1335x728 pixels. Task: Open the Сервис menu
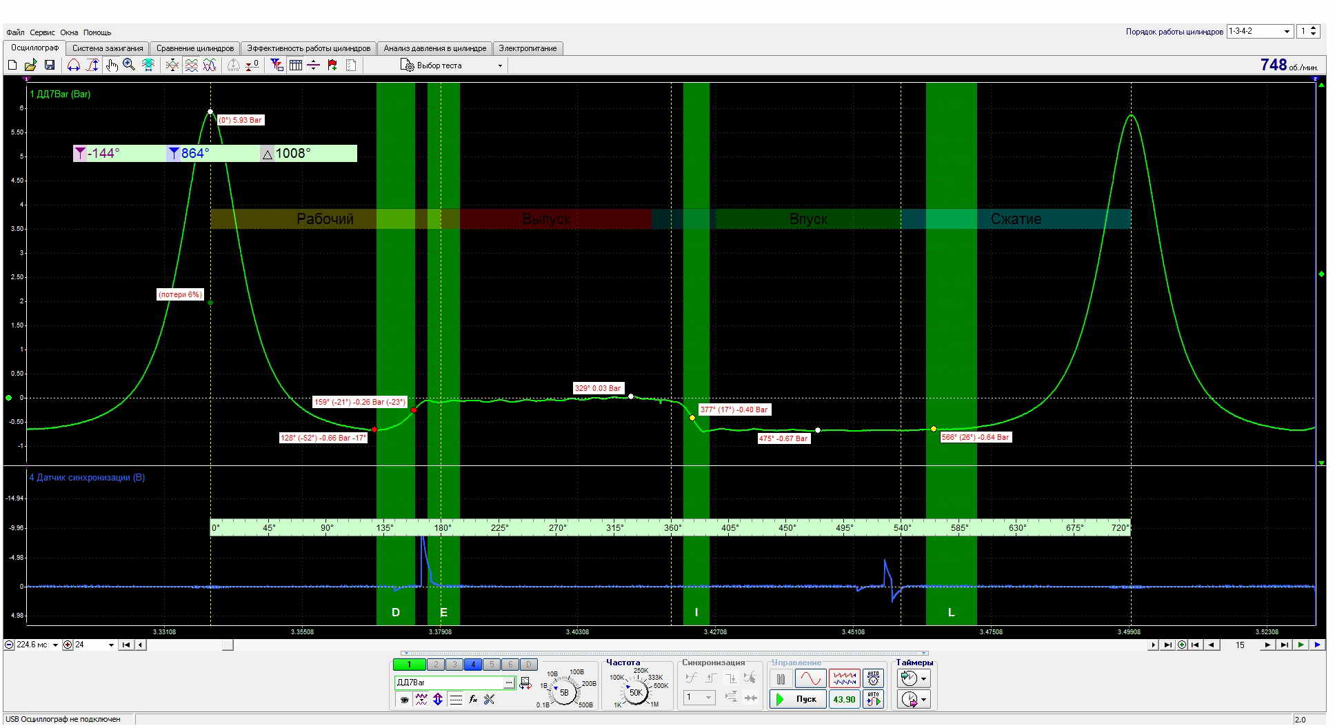click(x=42, y=32)
